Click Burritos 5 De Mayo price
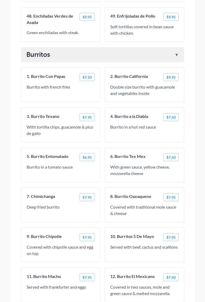 coord(171,237)
